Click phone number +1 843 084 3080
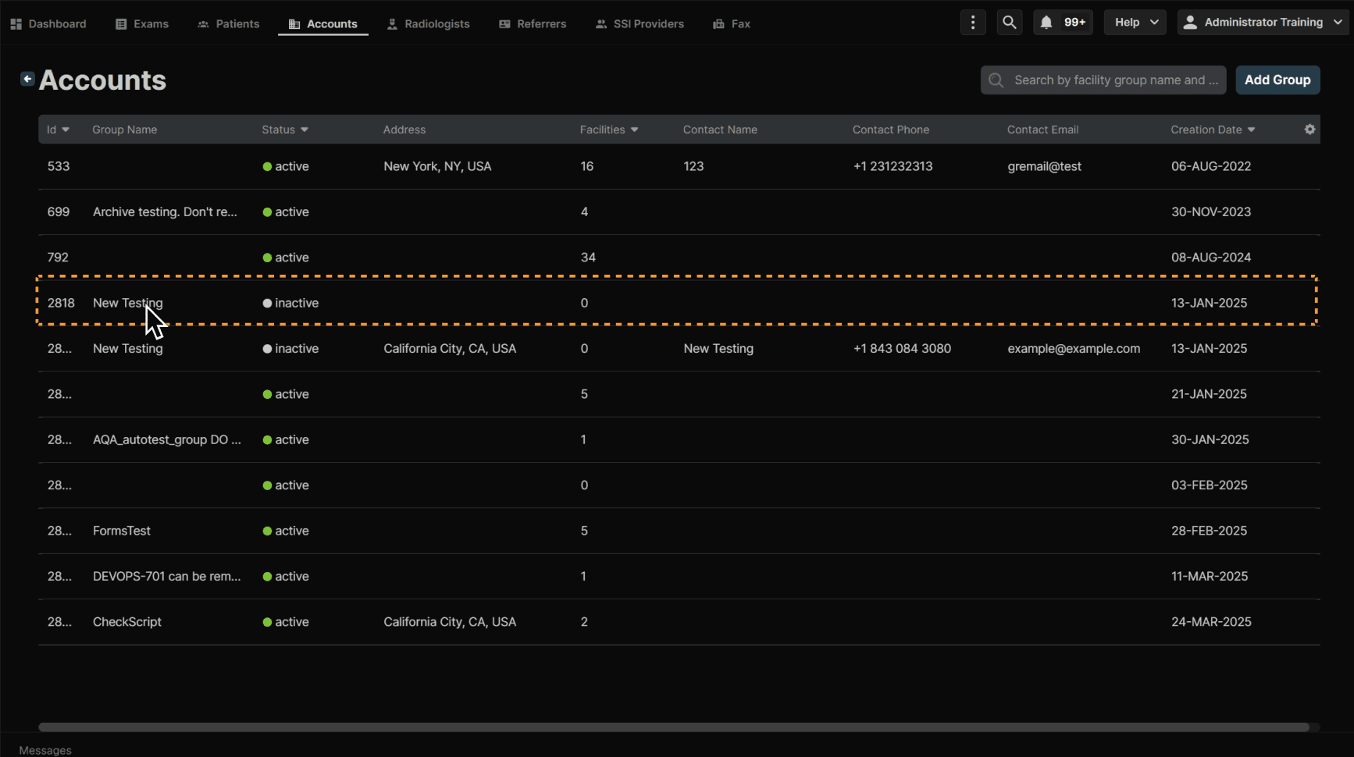The image size is (1354, 757). (x=902, y=348)
